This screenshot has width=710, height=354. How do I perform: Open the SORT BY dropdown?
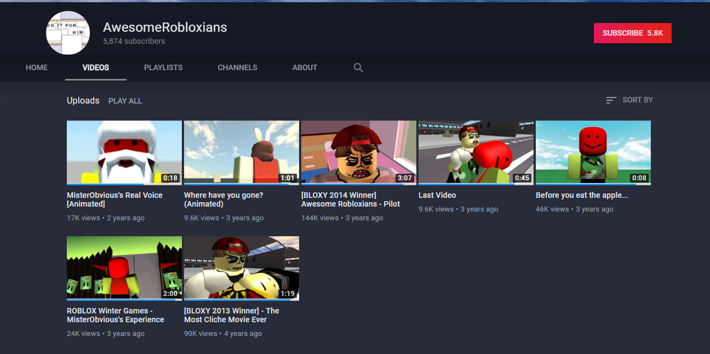pos(629,100)
